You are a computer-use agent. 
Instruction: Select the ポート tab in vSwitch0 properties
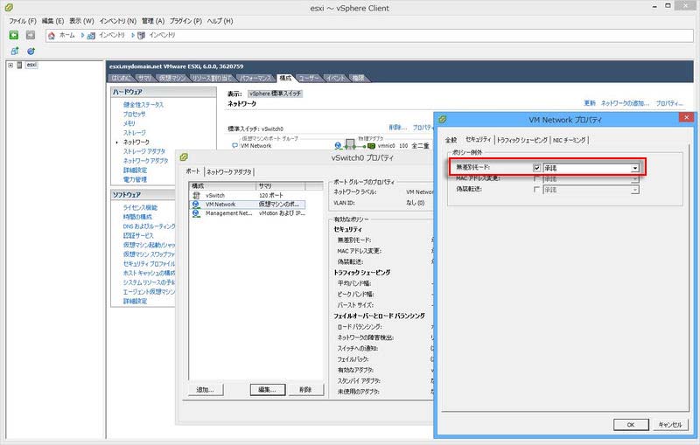192,170
